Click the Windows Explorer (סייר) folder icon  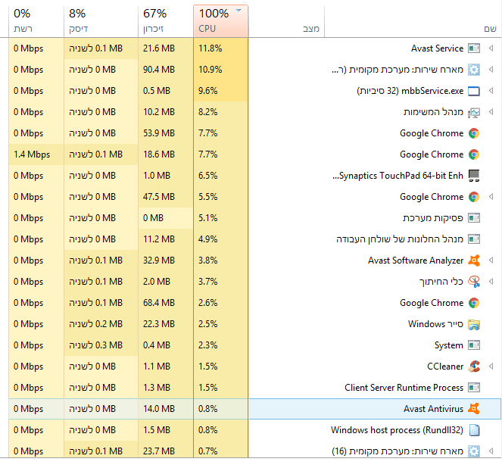[x=474, y=324]
